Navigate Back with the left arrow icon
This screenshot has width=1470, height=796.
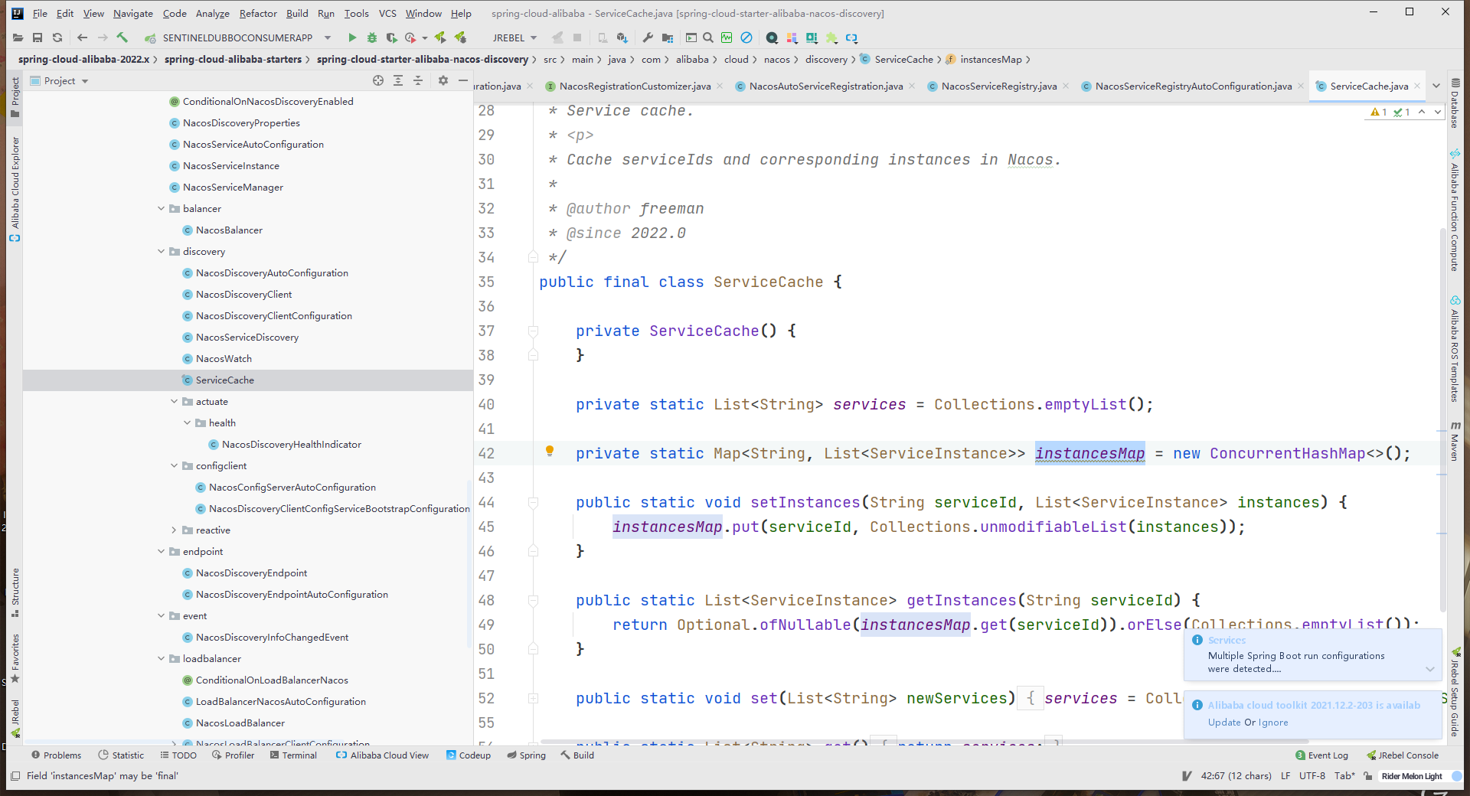tap(82, 38)
